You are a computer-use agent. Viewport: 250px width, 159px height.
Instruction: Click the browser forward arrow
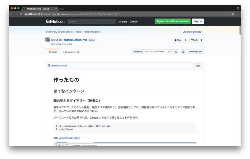point(16,14)
